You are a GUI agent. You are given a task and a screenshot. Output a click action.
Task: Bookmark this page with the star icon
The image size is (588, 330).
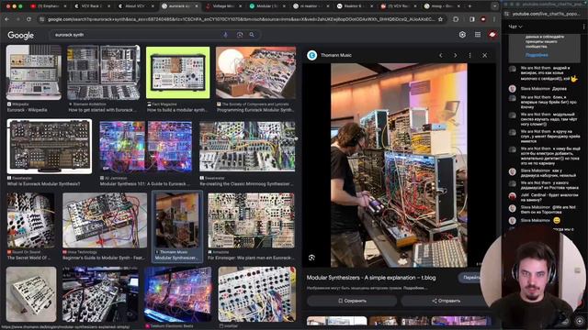(x=441, y=19)
